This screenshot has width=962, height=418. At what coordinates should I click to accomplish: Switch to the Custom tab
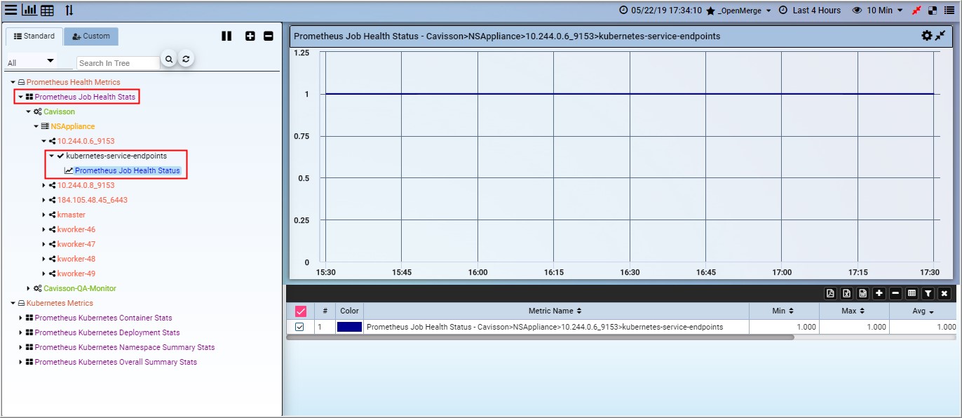click(91, 36)
